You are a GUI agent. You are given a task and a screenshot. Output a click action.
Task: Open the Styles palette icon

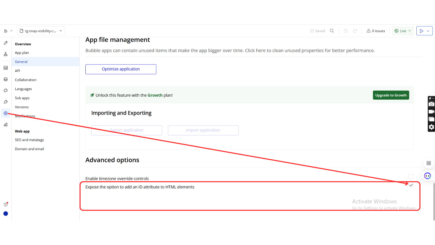(x=6, y=91)
